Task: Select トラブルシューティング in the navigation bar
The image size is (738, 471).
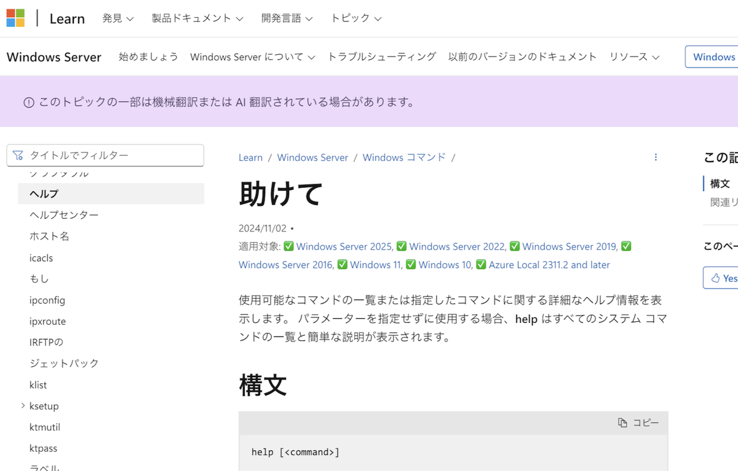Action: click(381, 56)
